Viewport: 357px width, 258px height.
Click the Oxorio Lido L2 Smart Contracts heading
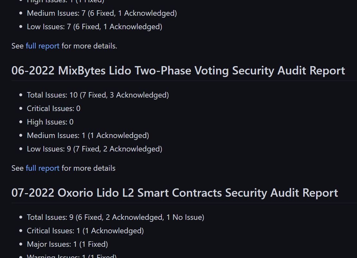coord(175,193)
